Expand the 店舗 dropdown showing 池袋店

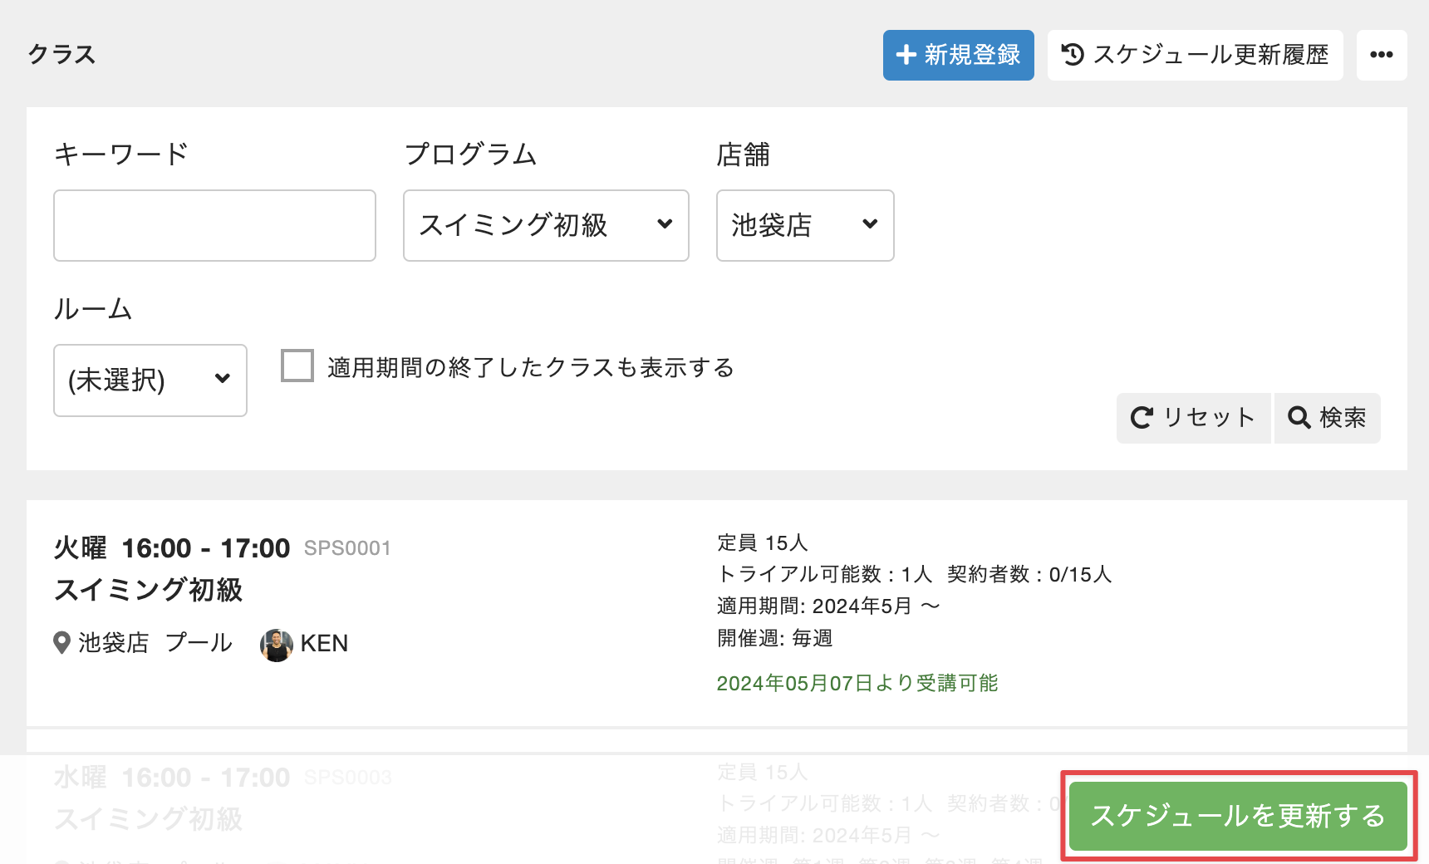click(804, 225)
